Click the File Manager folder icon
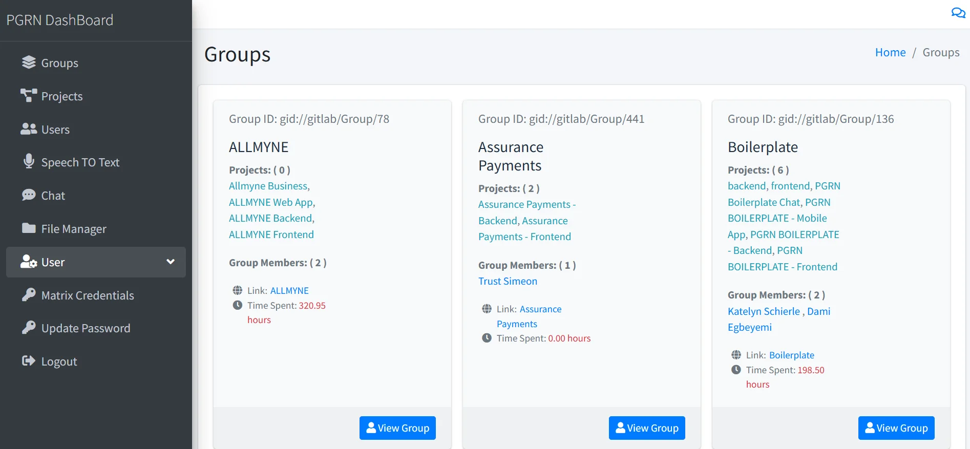The image size is (970, 449). pos(29,228)
